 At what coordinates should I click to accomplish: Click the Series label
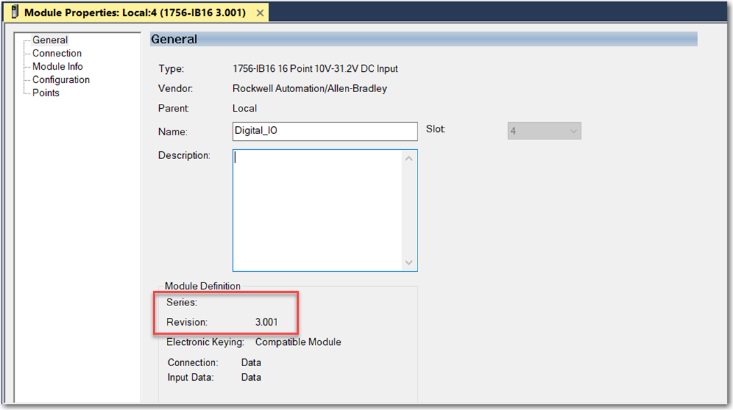pos(182,303)
